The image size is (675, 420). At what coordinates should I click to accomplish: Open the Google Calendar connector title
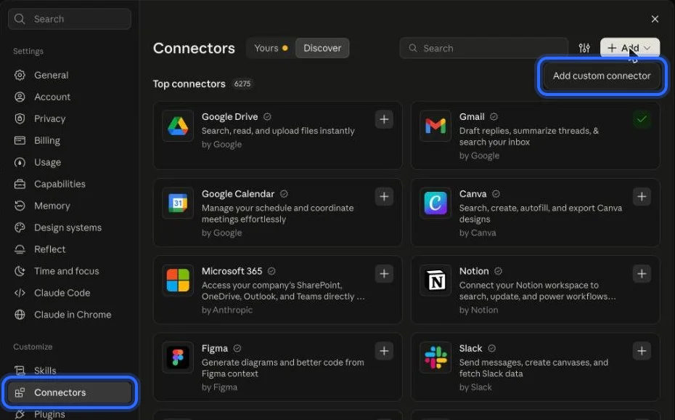237,194
